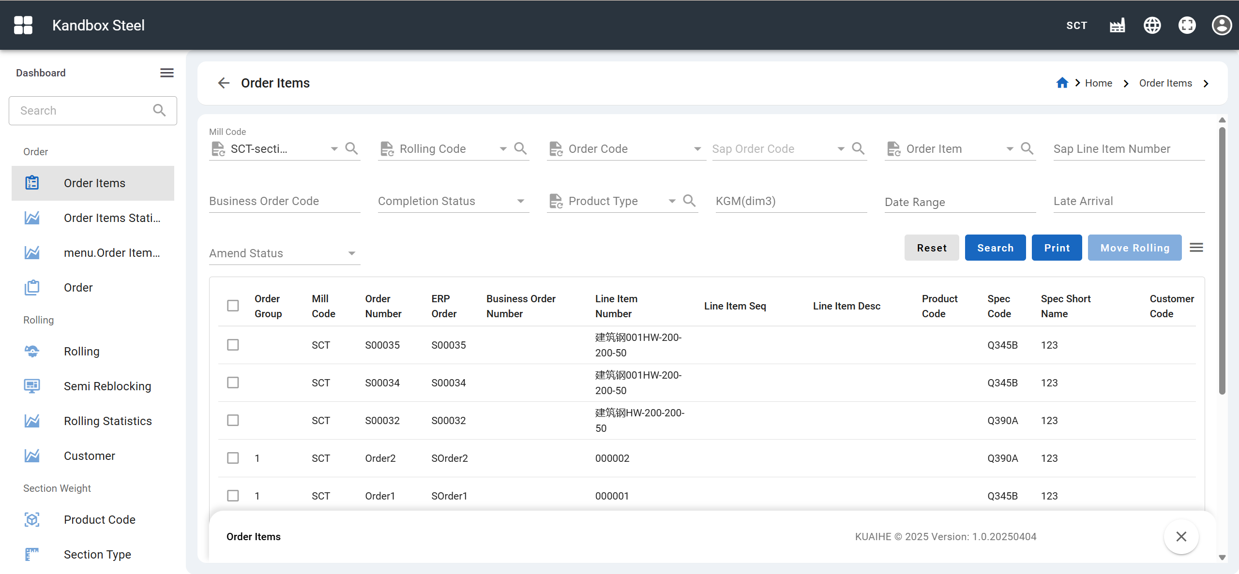Tick the checkbox for order S00035

233,345
